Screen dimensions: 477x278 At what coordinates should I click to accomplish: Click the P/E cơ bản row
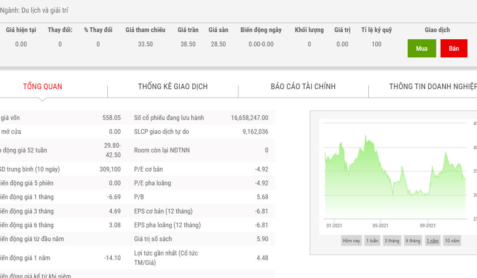pos(201,169)
